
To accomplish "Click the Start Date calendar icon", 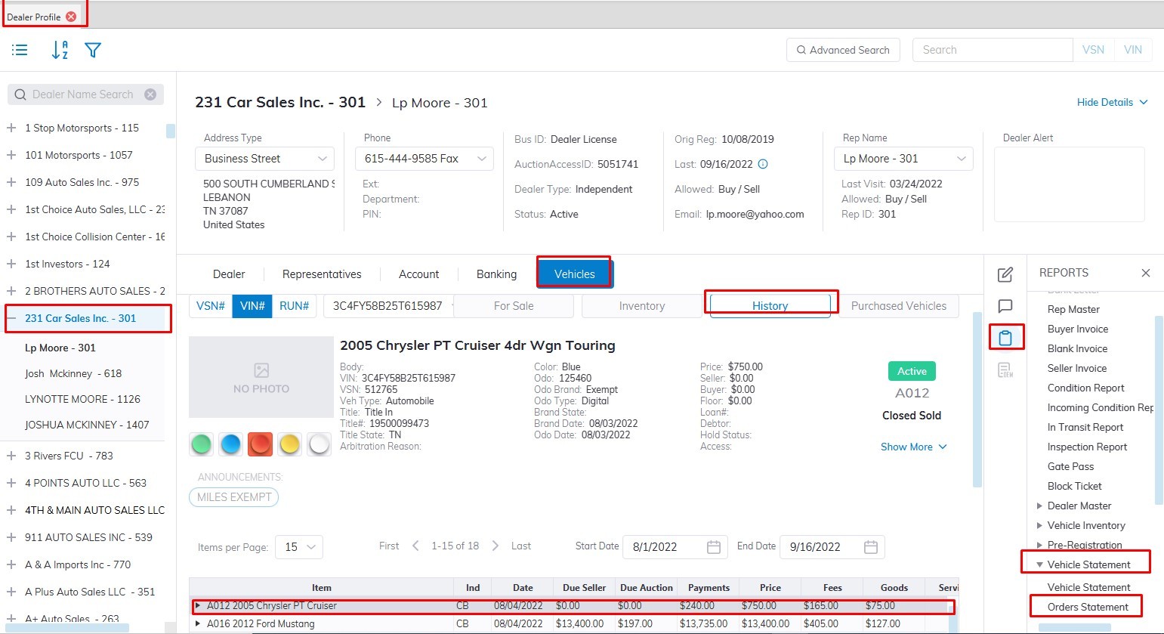I will click(x=713, y=547).
